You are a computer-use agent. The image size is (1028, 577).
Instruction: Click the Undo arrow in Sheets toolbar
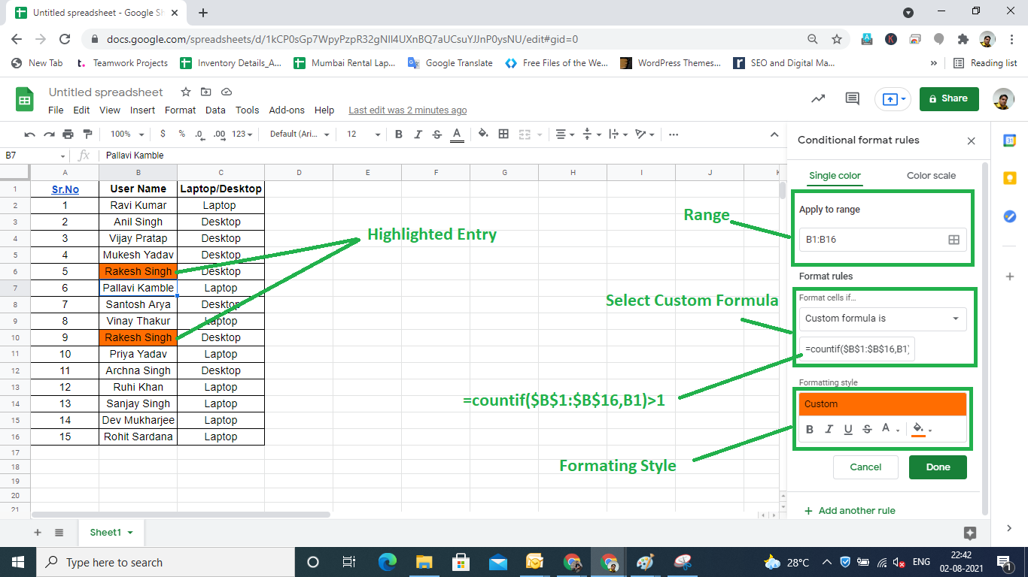(x=30, y=134)
